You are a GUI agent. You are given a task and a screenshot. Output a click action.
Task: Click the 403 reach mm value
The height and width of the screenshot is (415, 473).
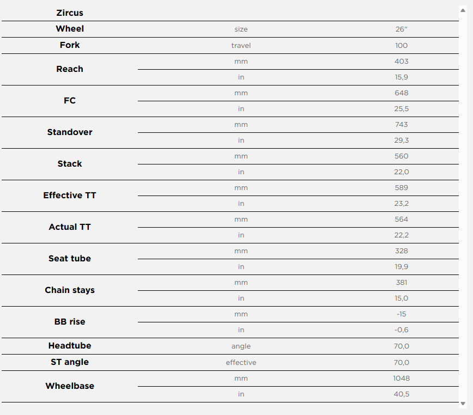[402, 62]
